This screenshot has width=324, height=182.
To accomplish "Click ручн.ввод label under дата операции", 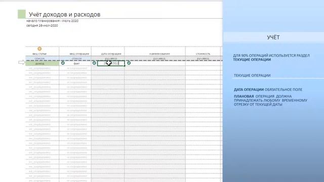I will (x=111, y=59).
